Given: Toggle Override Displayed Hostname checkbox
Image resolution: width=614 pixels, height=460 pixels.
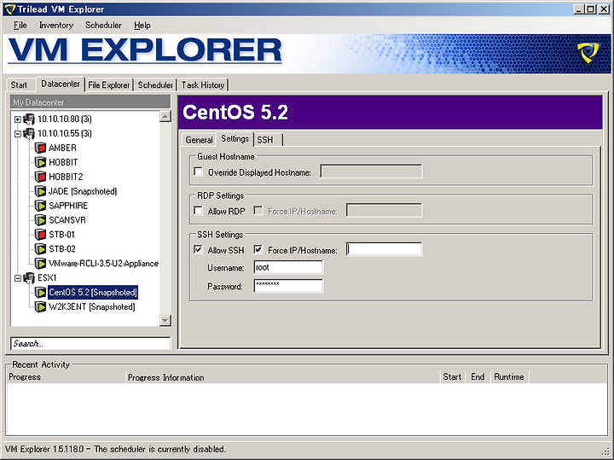Looking at the screenshot, I should tap(199, 172).
